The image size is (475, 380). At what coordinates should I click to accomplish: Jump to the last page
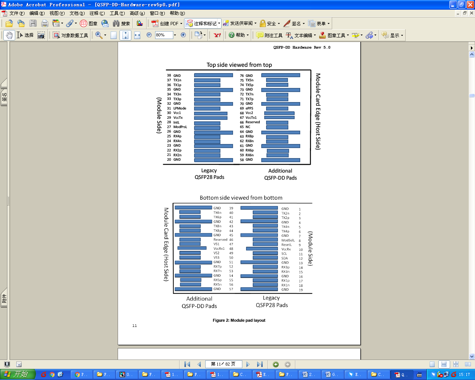point(260,364)
